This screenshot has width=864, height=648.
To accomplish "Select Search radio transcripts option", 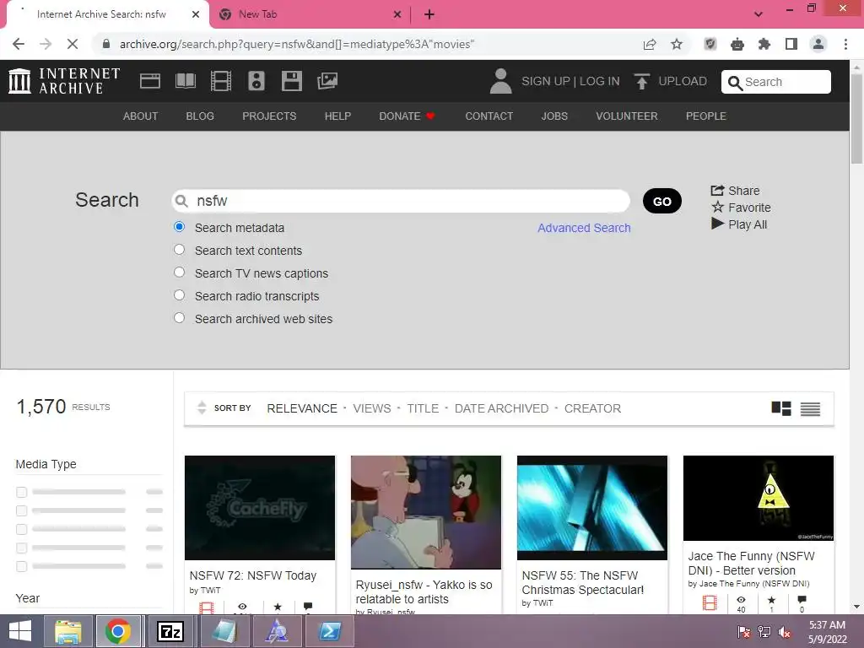I will [x=179, y=295].
